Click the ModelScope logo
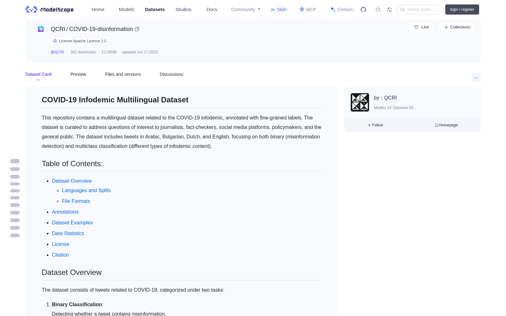The image size is (506, 316). tap(49, 9)
